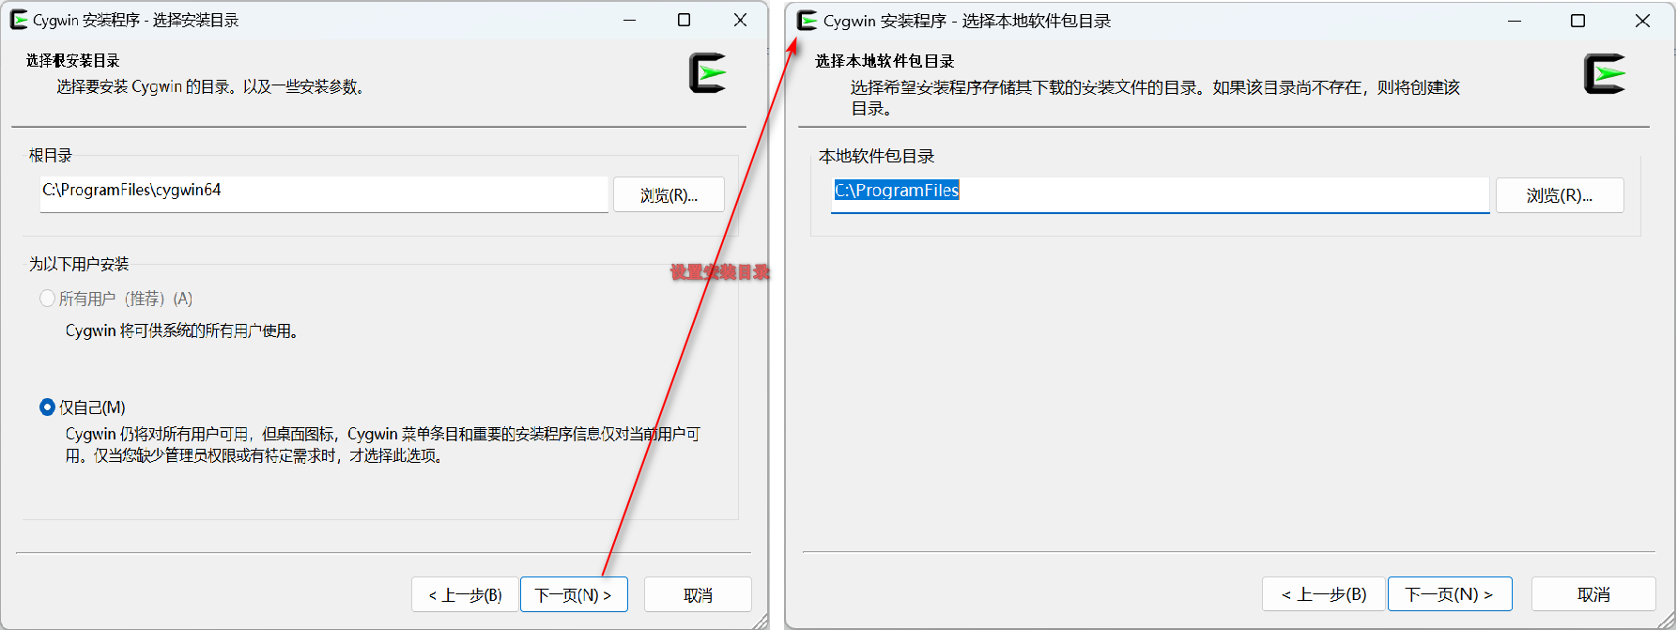Click 浏览(R)... button beside root directory
Viewport: 1677px width, 630px height.
tap(669, 195)
